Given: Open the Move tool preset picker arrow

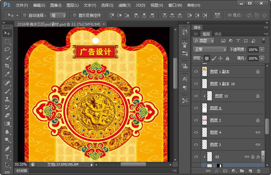Looking at the screenshot, I should click(17, 16).
